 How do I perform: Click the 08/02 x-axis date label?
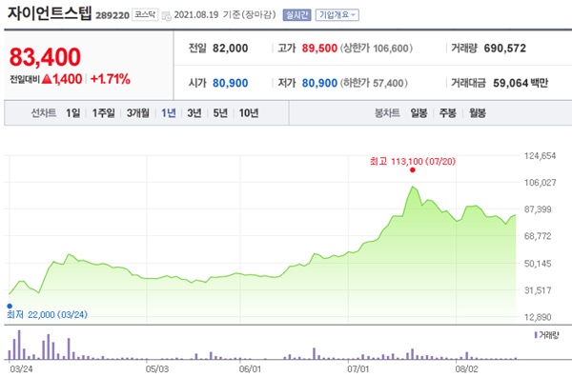466,369
